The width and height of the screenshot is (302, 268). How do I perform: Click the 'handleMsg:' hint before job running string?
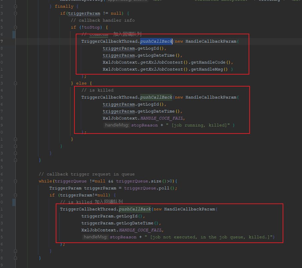[117, 125]
